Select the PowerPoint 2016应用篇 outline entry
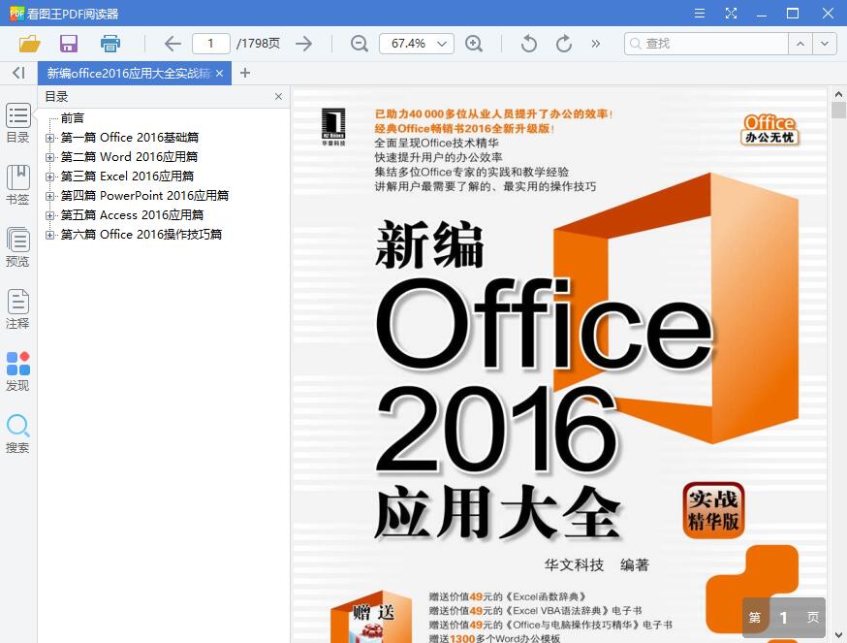This screenshot has width=847, height=643. [x=144, y=196]
